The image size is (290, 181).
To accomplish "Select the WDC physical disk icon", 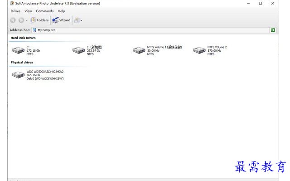I will [18, 75].
